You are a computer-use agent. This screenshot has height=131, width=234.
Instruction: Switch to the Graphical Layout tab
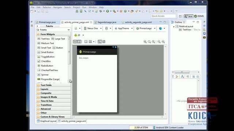46,121
